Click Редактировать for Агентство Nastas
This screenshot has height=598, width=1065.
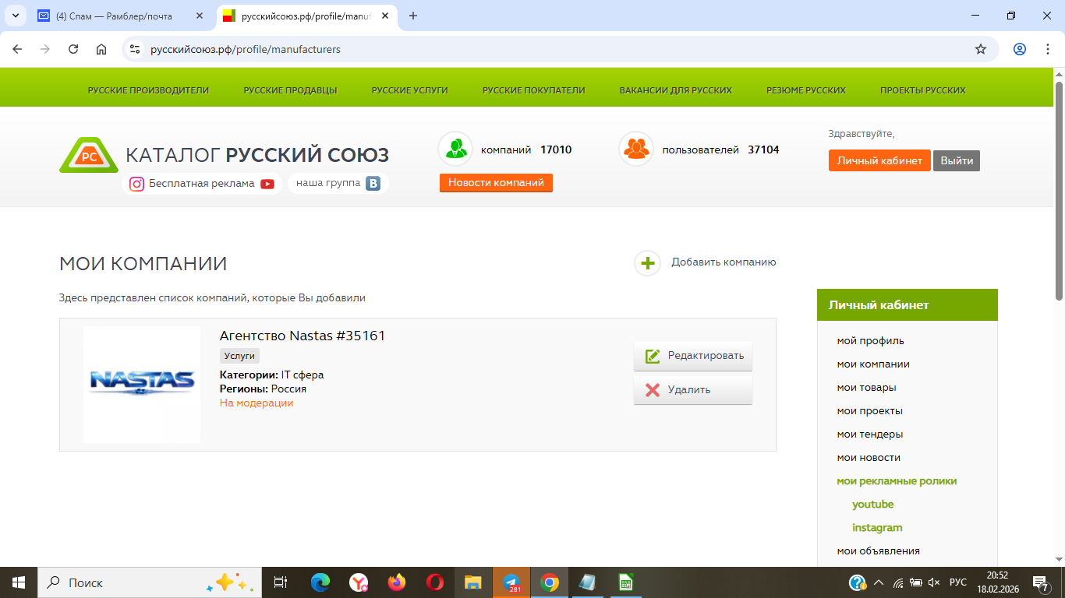pyautogui.click(x=693, y=356)
